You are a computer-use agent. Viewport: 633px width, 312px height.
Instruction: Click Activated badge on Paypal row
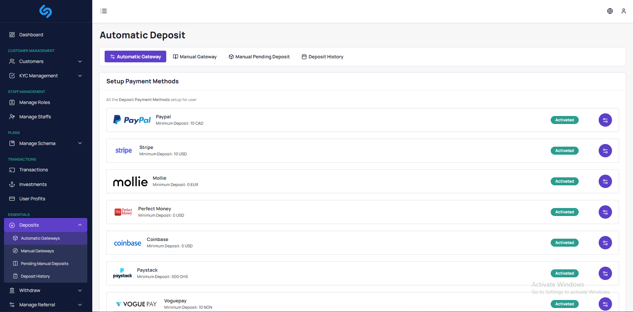564,120
